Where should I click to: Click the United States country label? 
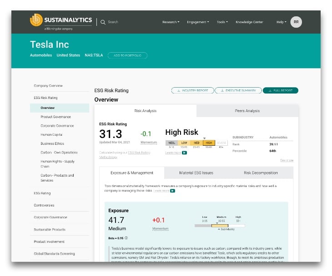coord(68,55)
